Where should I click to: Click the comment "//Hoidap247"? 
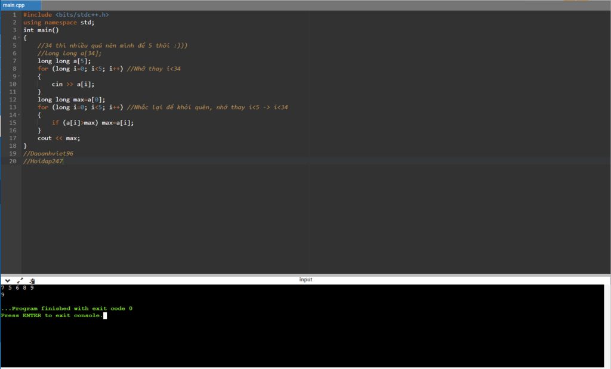pyautogui.click(x=43, y=161)
